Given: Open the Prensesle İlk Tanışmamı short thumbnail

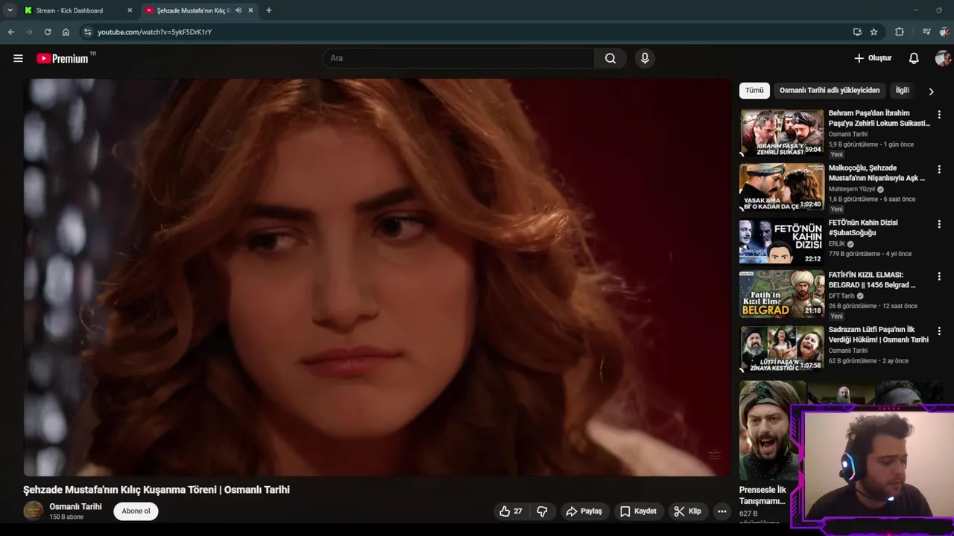Looking at the screenshot, I should [772, 430].
